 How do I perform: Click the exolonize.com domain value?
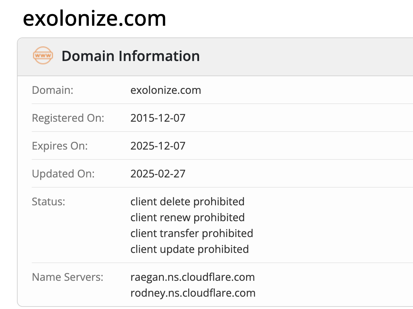coord(166,90)
